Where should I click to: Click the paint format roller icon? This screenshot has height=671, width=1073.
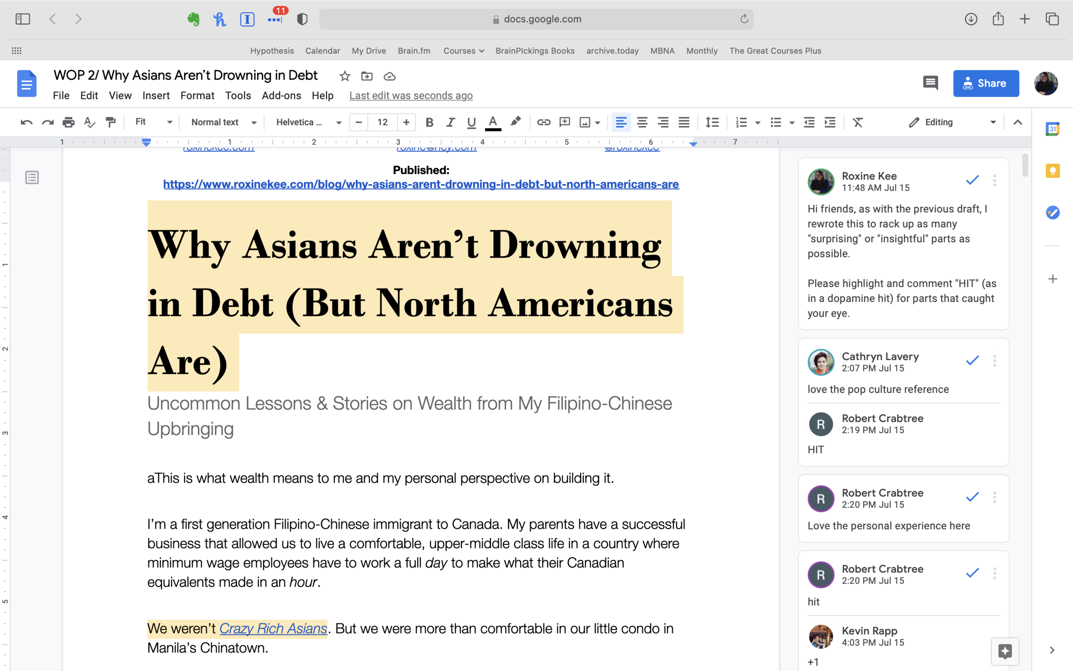pyautogui.click(x=110, y=122)
